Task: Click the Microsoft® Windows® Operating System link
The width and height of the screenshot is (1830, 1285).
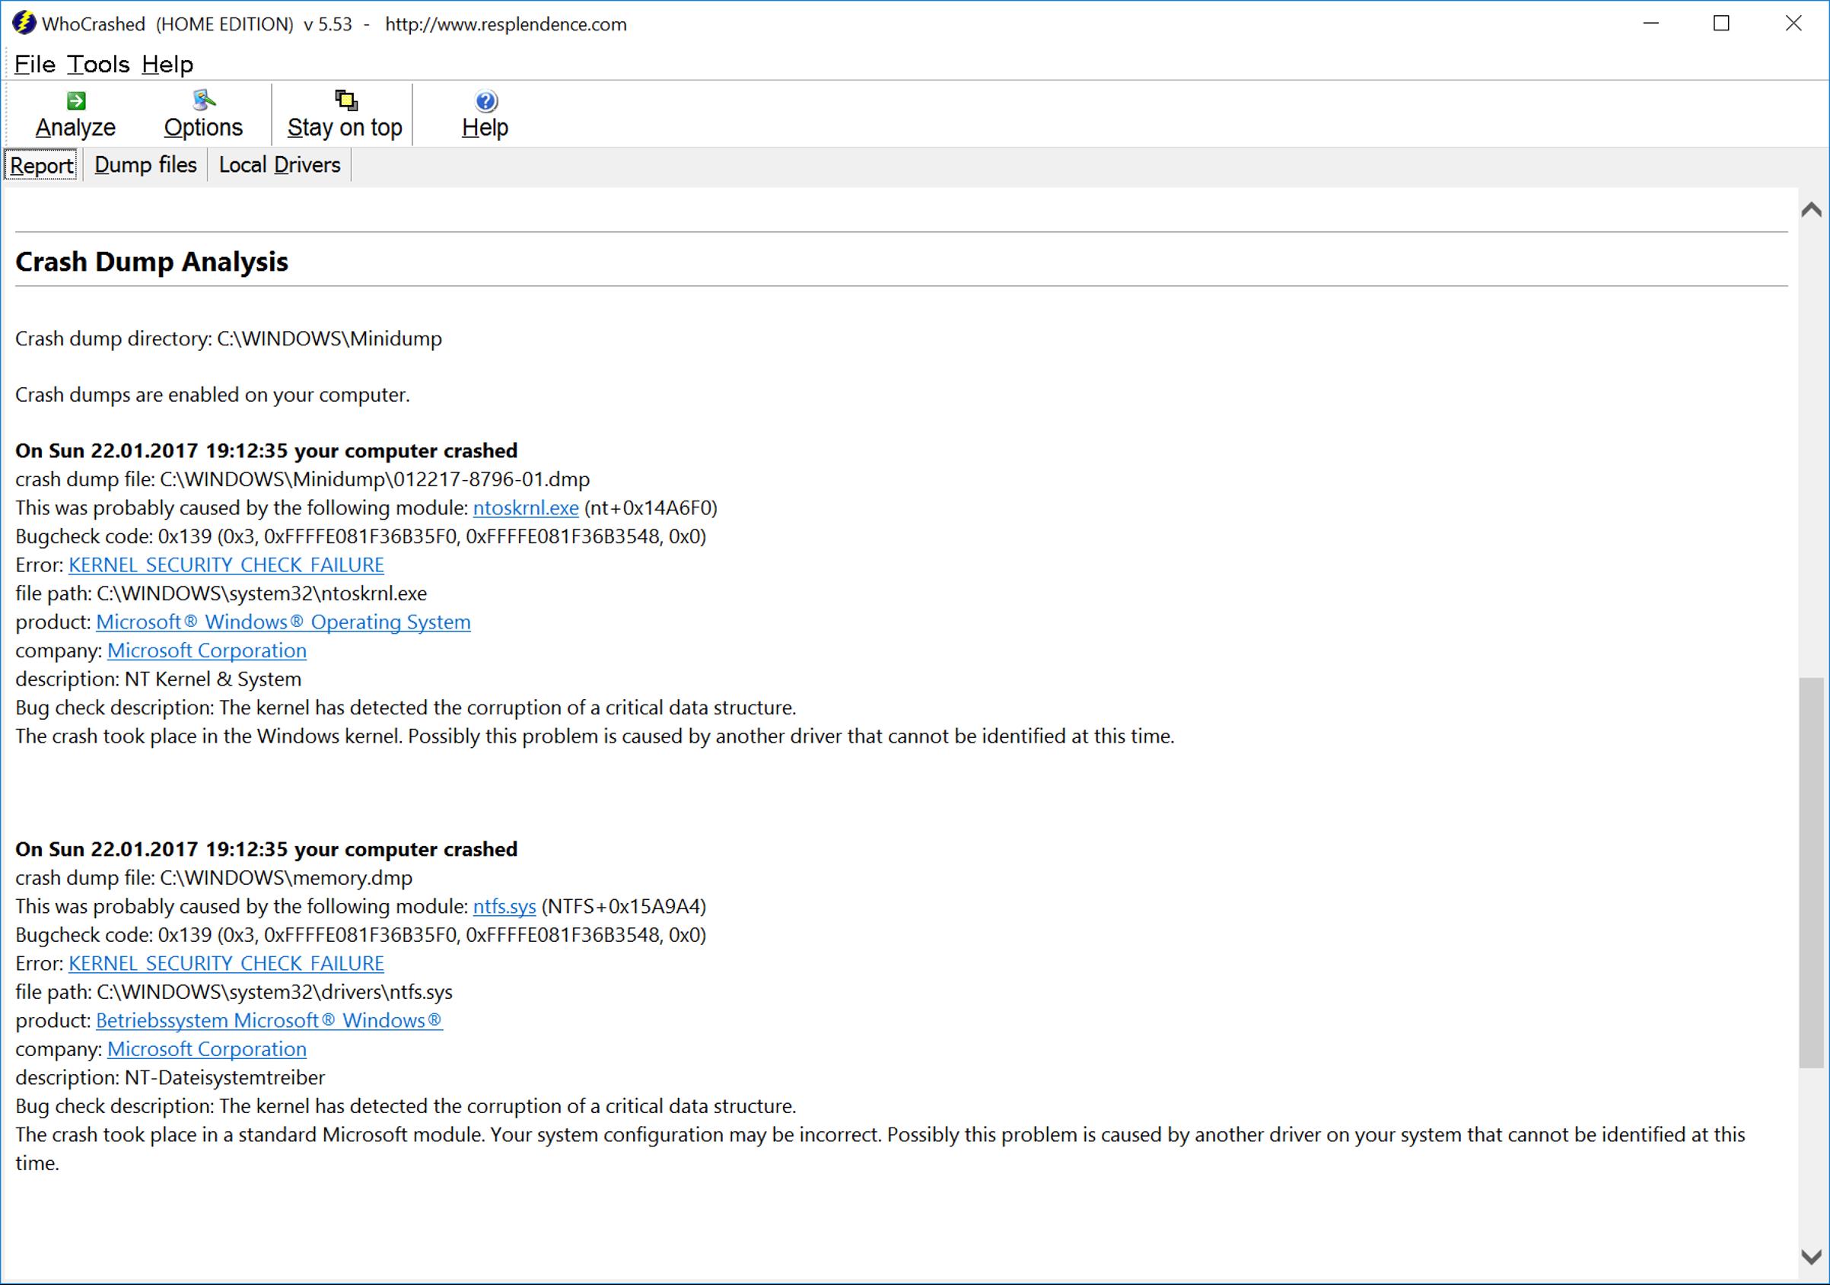Action: [283, 622]
